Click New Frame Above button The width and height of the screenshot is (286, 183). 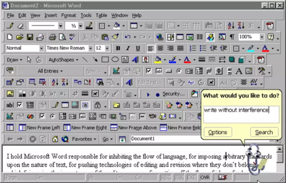(133, 128)
